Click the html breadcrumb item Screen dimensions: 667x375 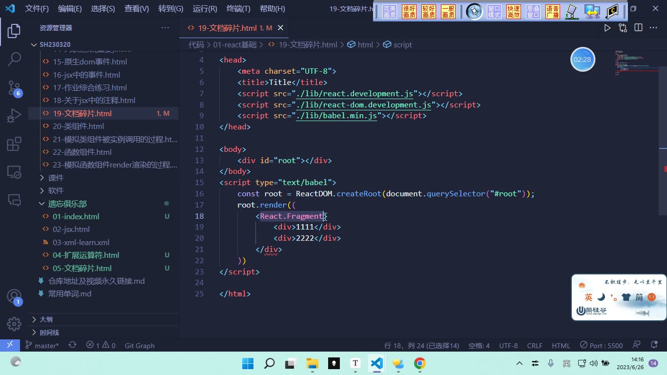360,44
